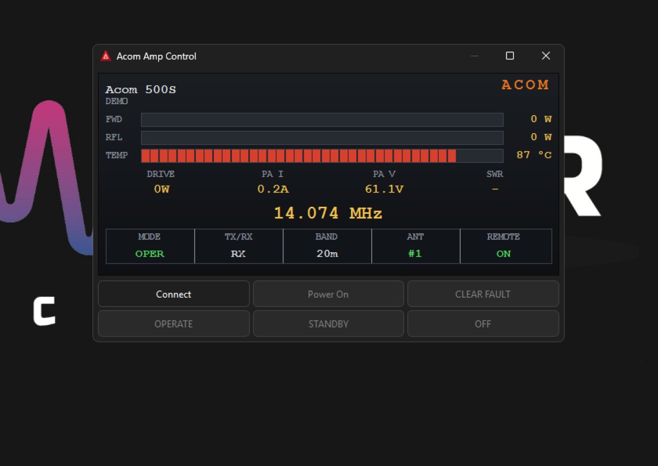Click the 14.074 MHz frequency readout

coord(328,213)
